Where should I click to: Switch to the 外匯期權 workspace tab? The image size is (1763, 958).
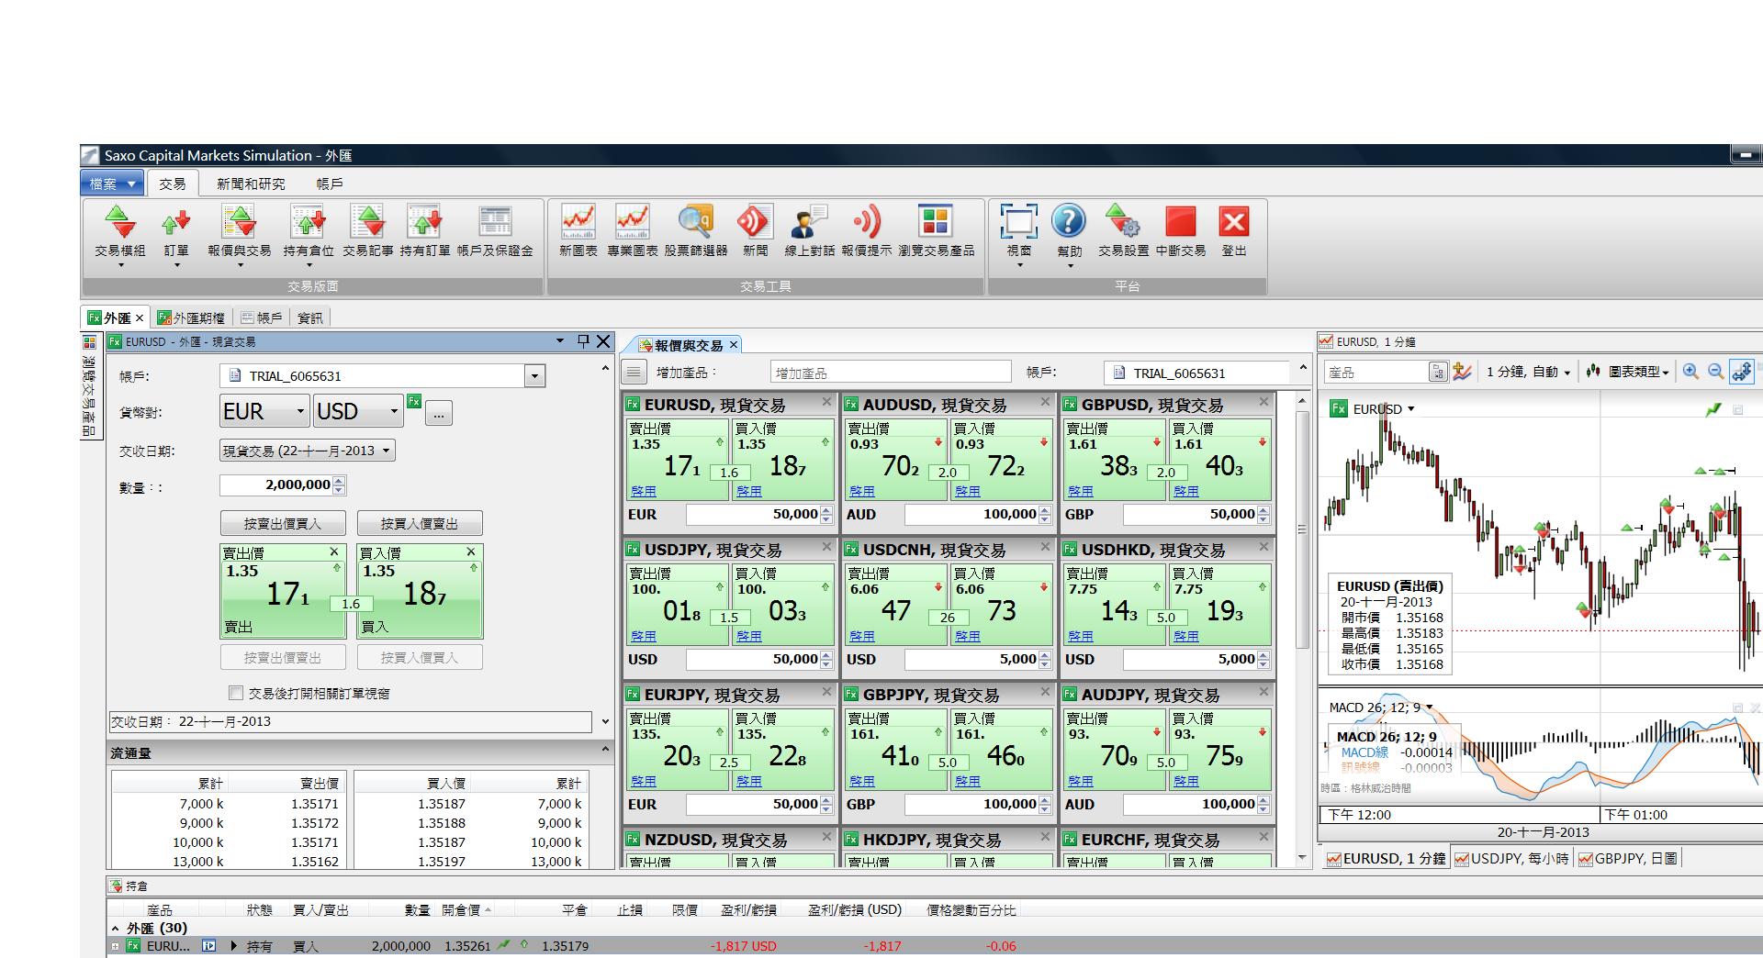click(x=191, y=317)
